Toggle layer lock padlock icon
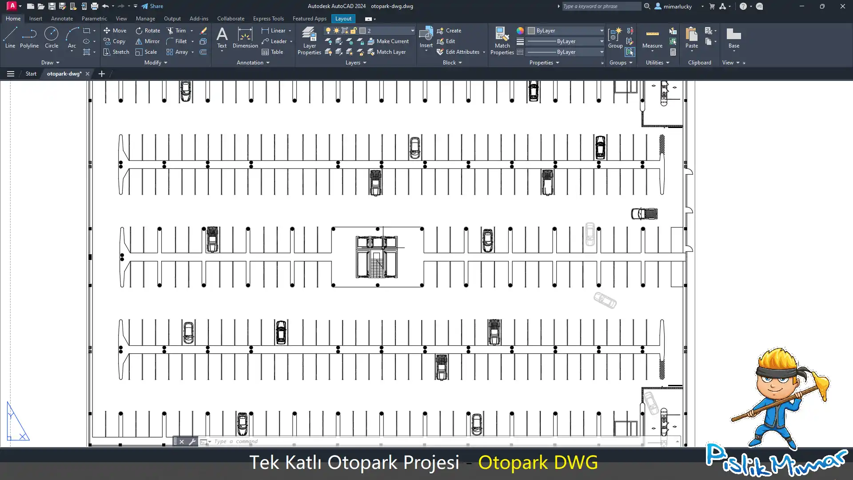 pyautogui.click(x=354, y=31)
